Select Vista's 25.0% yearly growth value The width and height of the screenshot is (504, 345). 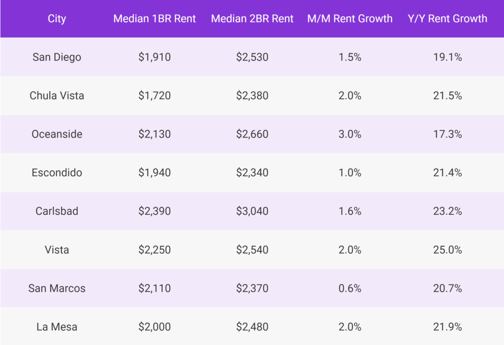coord(447,250)
